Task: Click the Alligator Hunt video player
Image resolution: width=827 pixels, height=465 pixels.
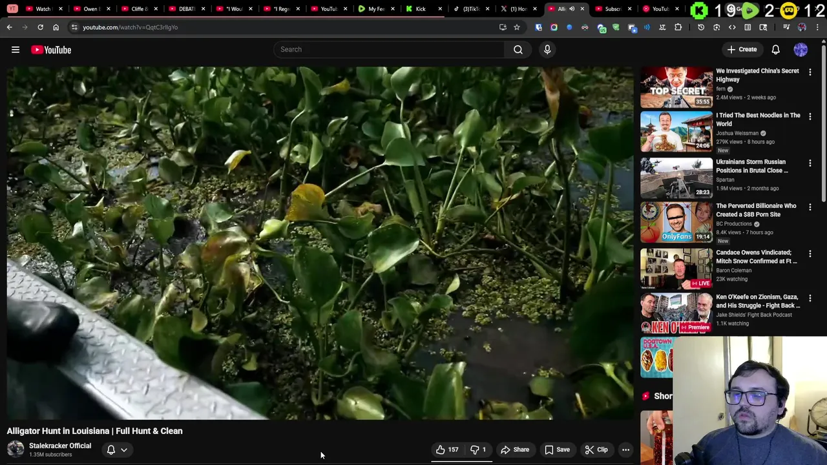Action: [320, 243]
